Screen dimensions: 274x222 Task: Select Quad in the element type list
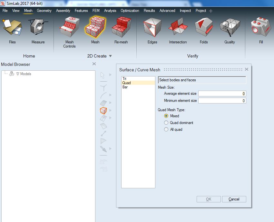[138, 83]
